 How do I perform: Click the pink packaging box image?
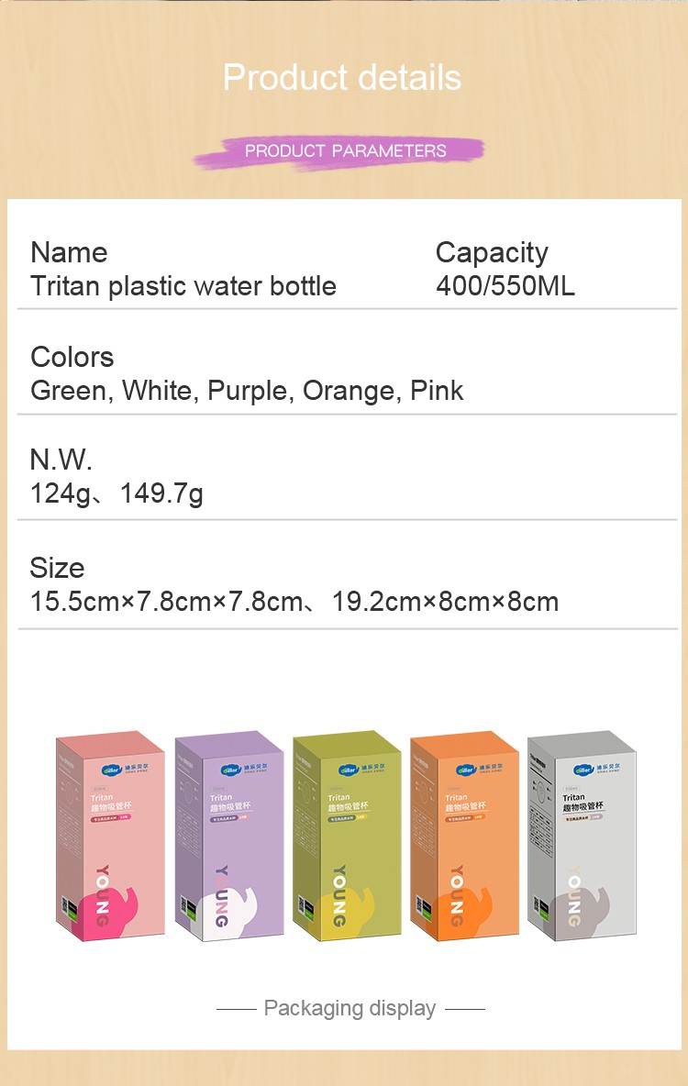pyautogui.click(x=110, y=836)
